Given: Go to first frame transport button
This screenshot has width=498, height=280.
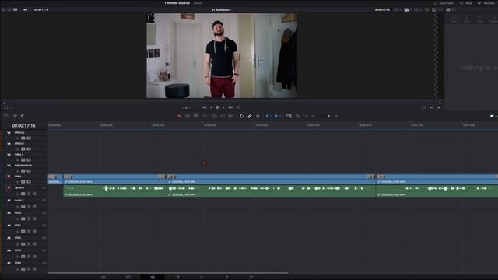Looking at the screenshot, I should [x=204, y=107].
